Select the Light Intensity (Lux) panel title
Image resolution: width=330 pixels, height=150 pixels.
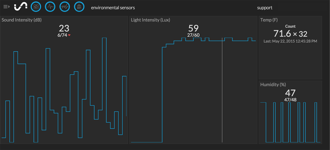click(150, 20)
